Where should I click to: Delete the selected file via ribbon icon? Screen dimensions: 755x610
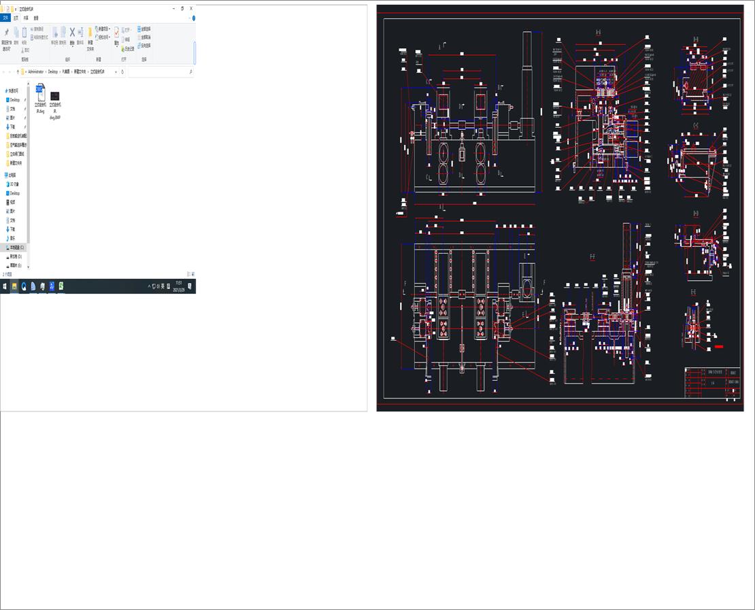pyautogui.click(x=72, y=33)
